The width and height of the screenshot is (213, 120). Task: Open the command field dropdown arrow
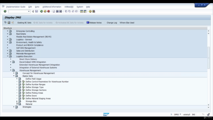click(29, 11)
